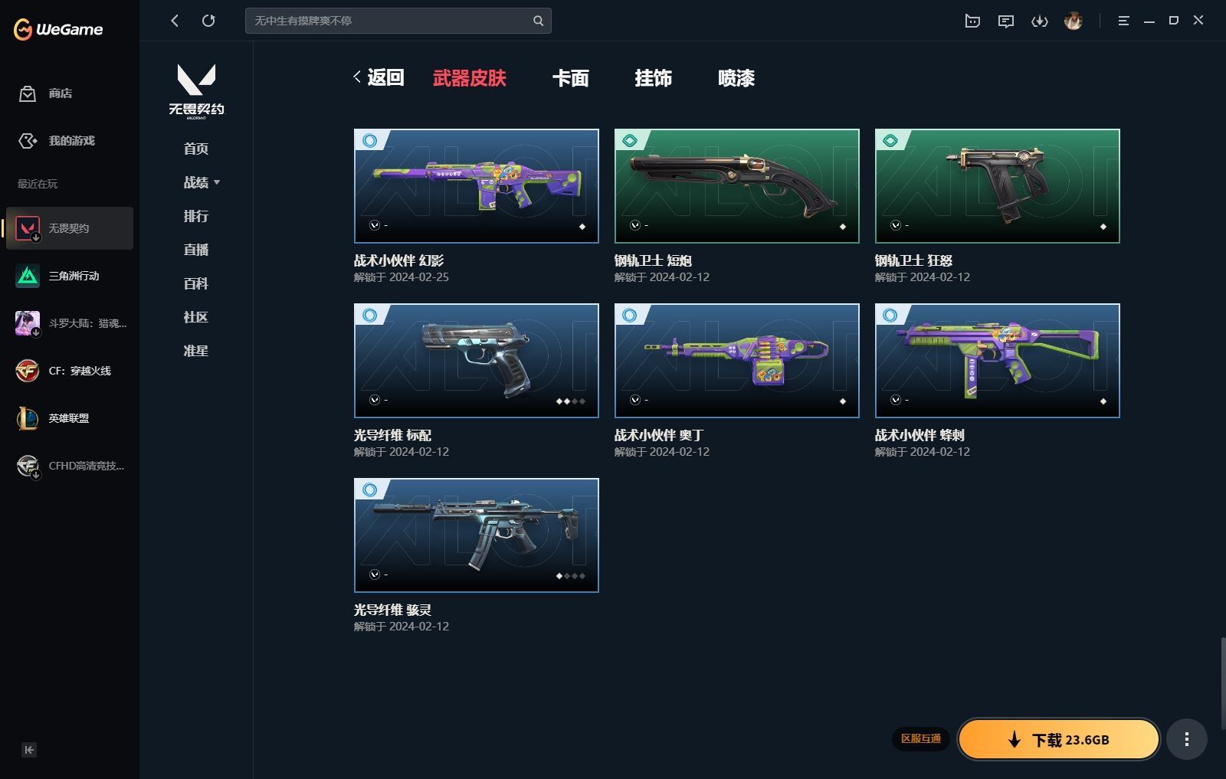Image resolution: width=1226 pixels, height=779 pixels.
Task: Click the vertical scrollbar thumb
Action: click(x=1221, y=682)
